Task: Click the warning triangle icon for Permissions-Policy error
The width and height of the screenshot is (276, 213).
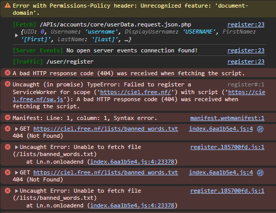Action: point(8,6)
